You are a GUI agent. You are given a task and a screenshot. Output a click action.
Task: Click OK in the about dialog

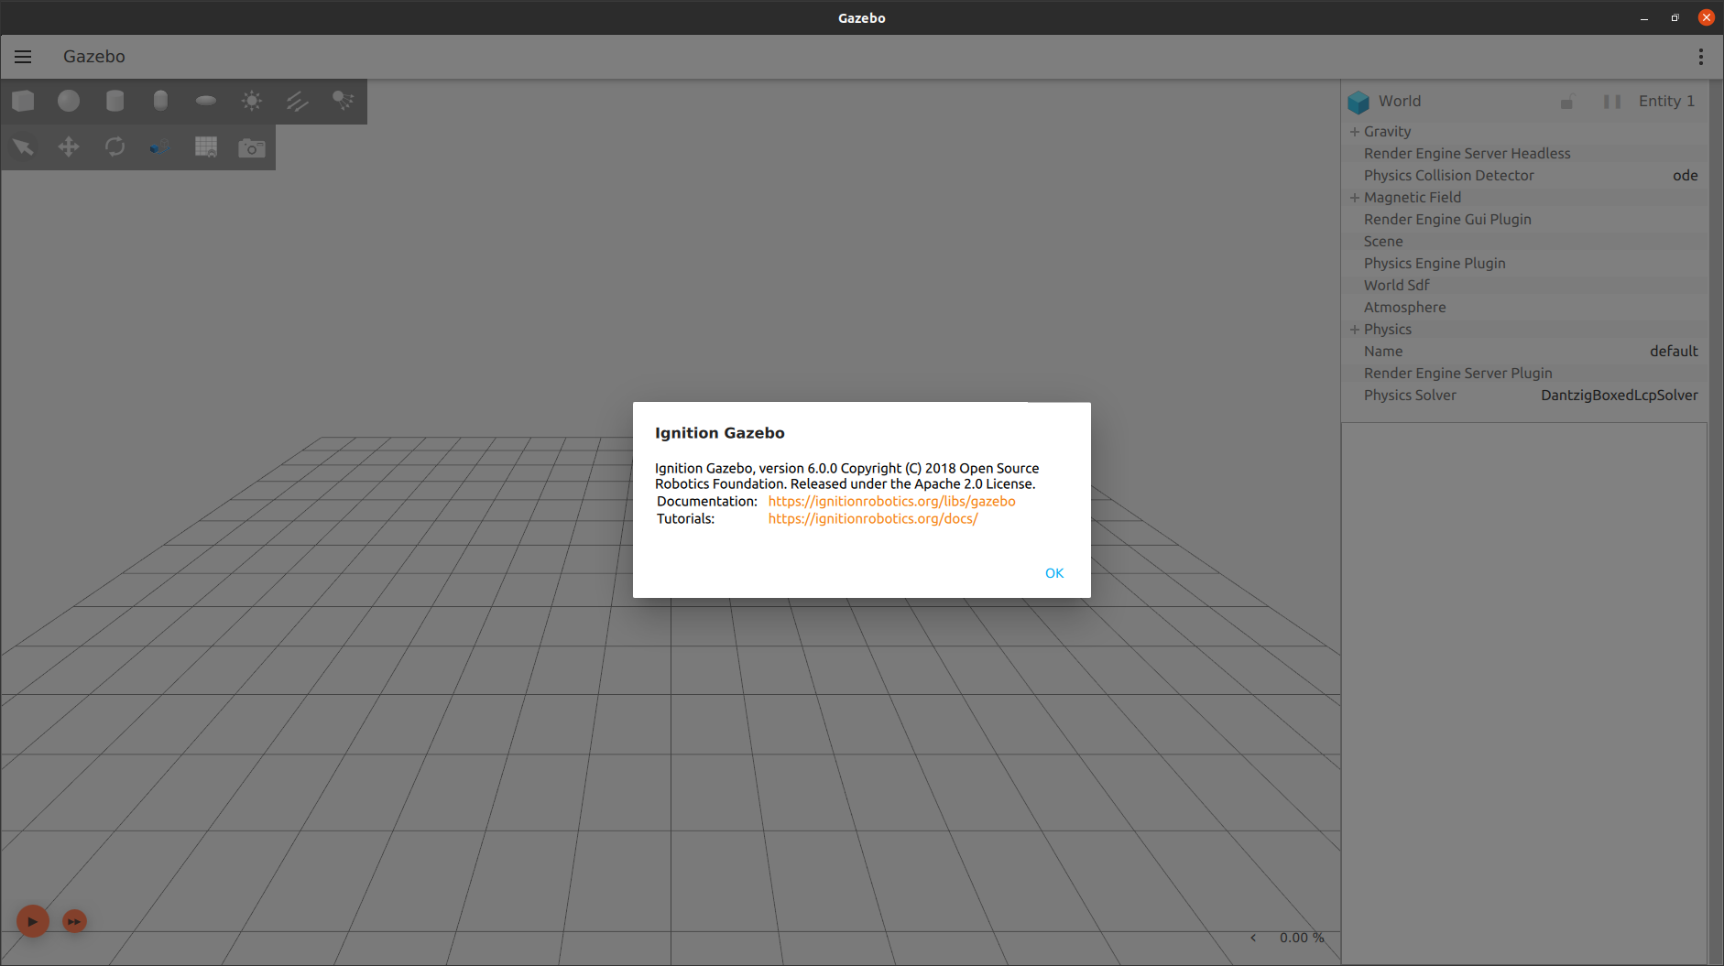click(1054, 573)
